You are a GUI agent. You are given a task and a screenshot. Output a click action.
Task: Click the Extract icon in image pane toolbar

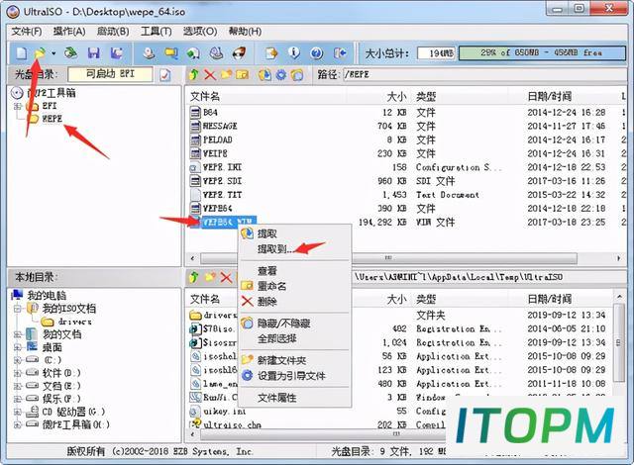pyautogui.click(x=264, y=74)
